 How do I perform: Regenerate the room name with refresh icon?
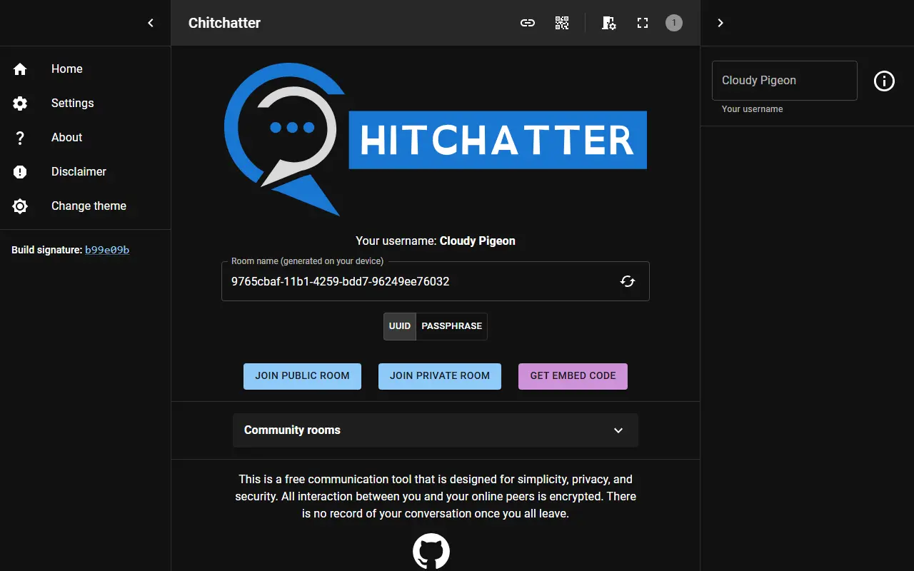tap(628, 281)
